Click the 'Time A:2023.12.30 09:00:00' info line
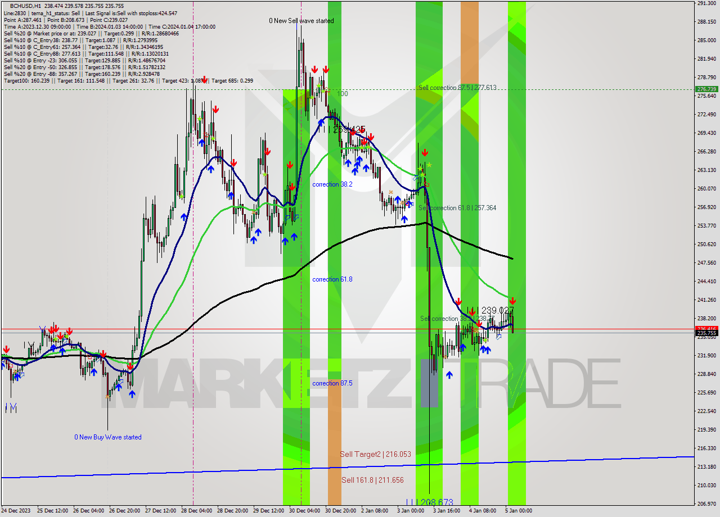 click(x=109, y=26)
